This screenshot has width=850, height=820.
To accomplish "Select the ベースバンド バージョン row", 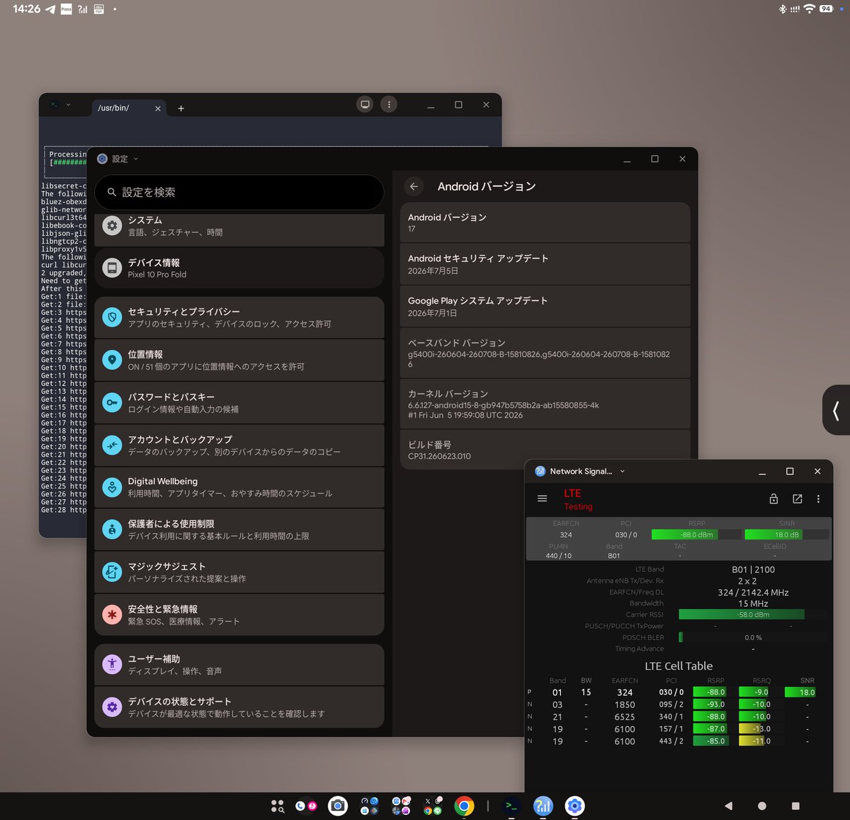I will (x=545, y=353).
